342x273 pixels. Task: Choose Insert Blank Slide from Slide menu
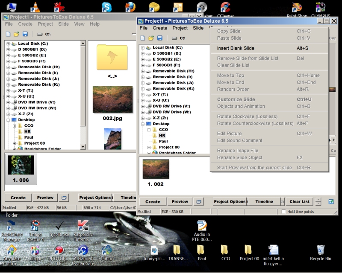pos(236,48)
